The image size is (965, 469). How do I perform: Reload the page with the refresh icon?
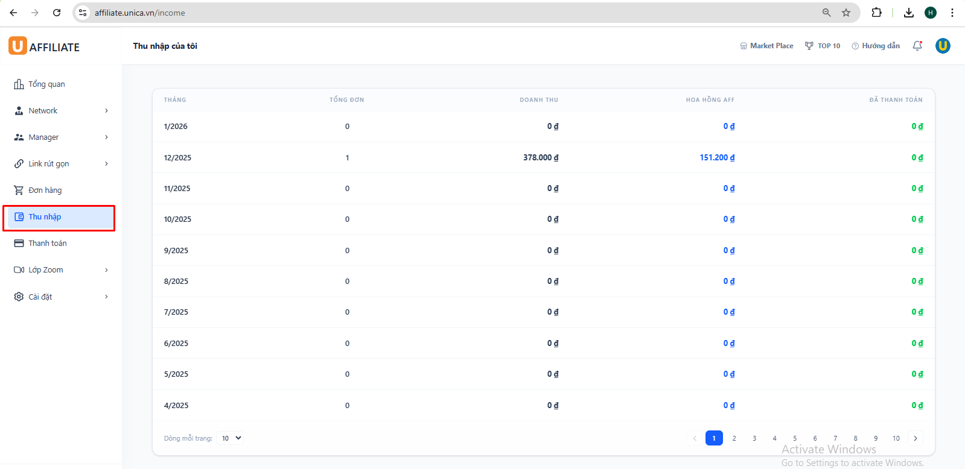[57, 13]
